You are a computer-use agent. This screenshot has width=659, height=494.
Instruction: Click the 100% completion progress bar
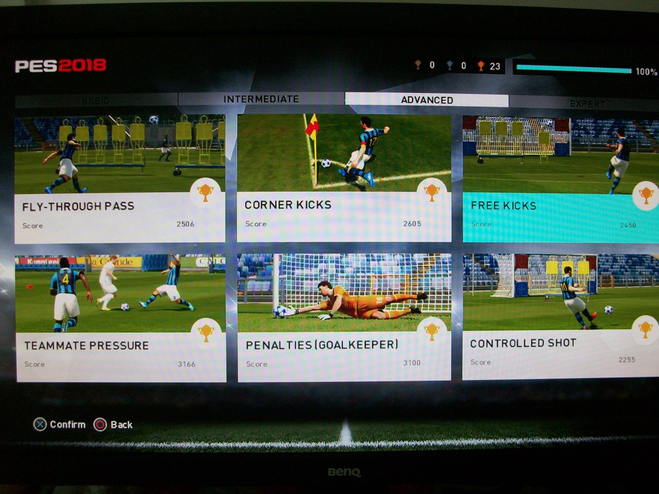pyautogui.click(x=574, y=69)
